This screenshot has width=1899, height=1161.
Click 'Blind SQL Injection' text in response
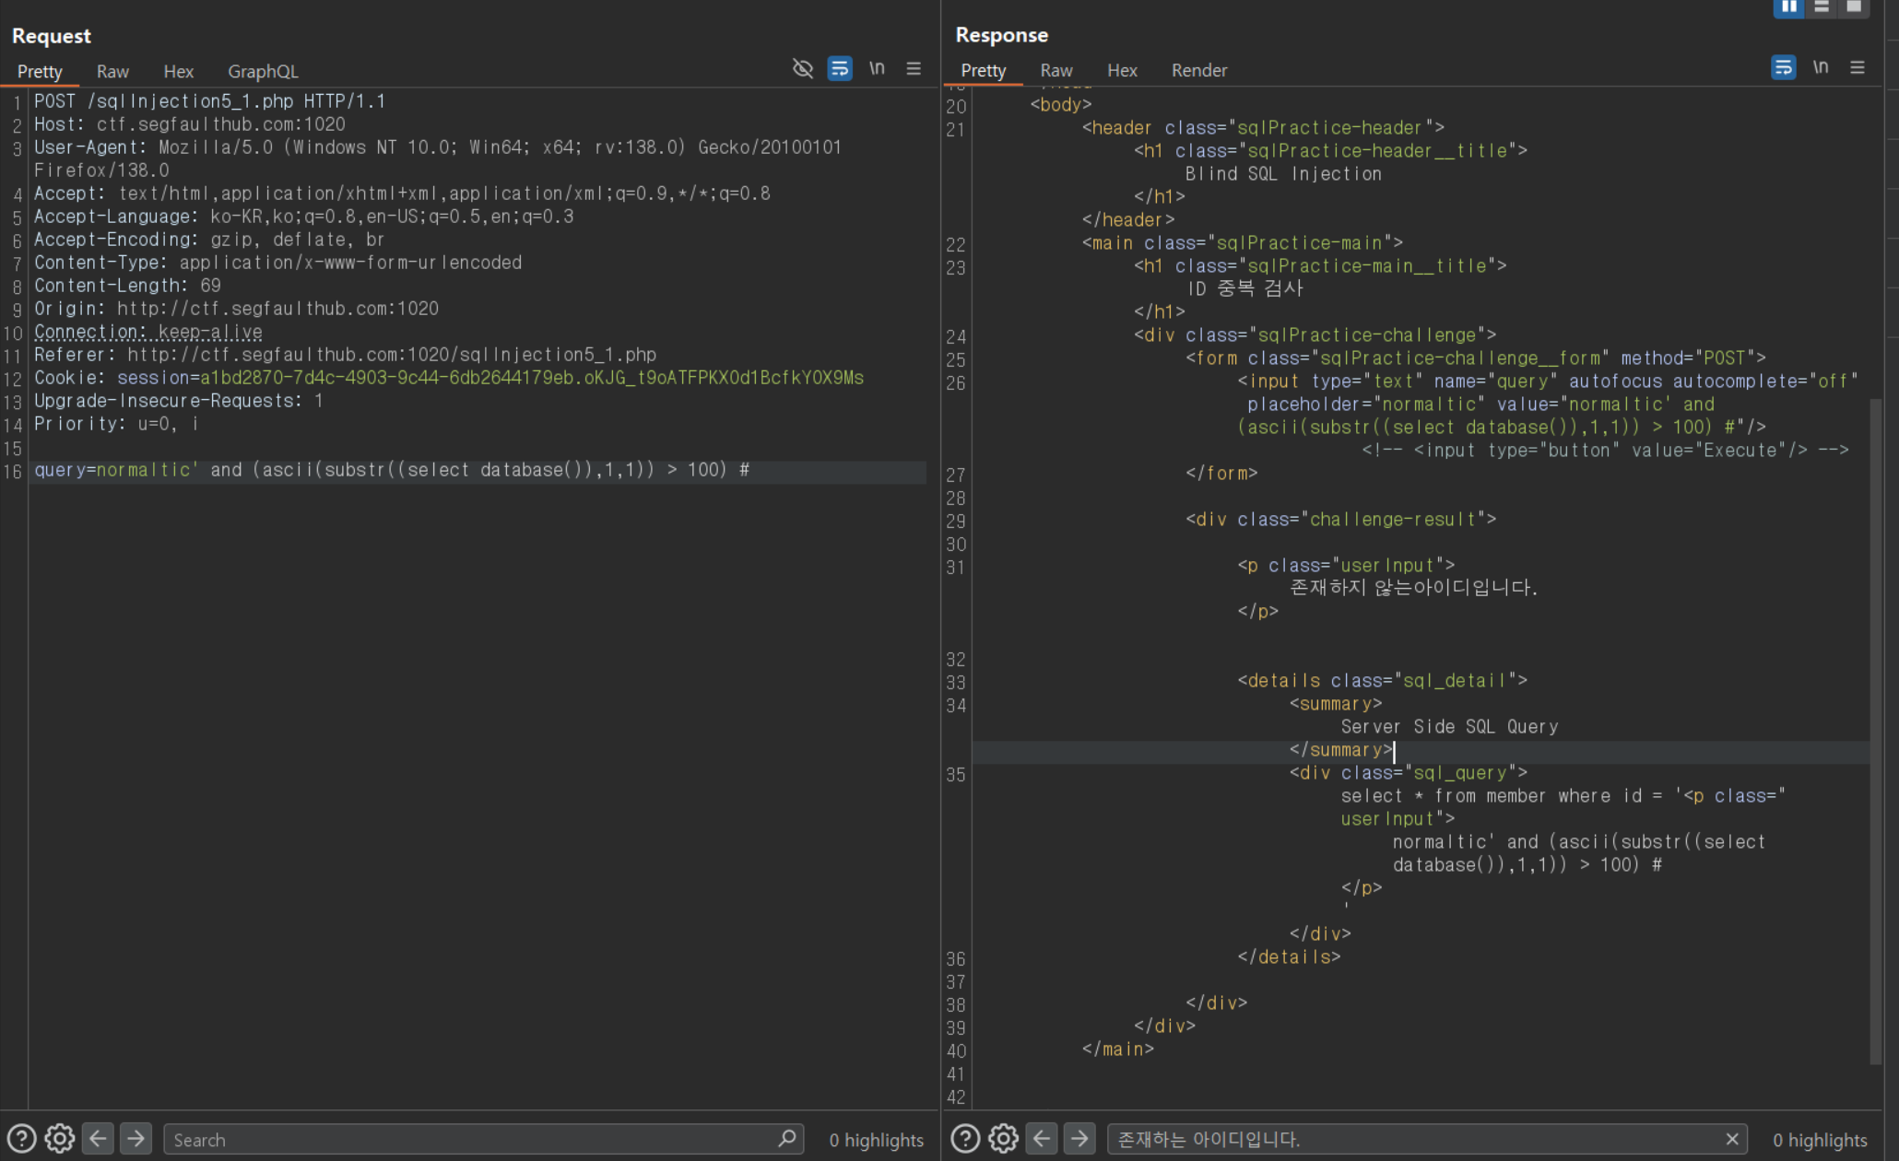[x=1282, y=174]
